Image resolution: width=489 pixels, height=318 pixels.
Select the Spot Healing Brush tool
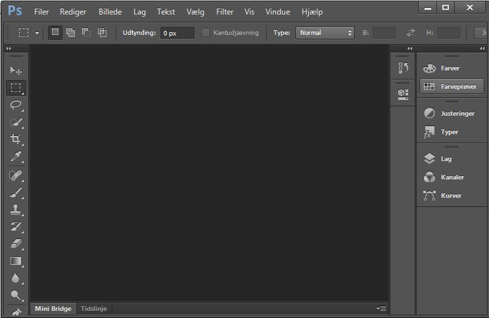[x=16, y=175]
